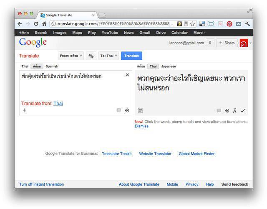Listen to source text speaker icon
This screenshot has height=209, width=267.
pos(127,110)
